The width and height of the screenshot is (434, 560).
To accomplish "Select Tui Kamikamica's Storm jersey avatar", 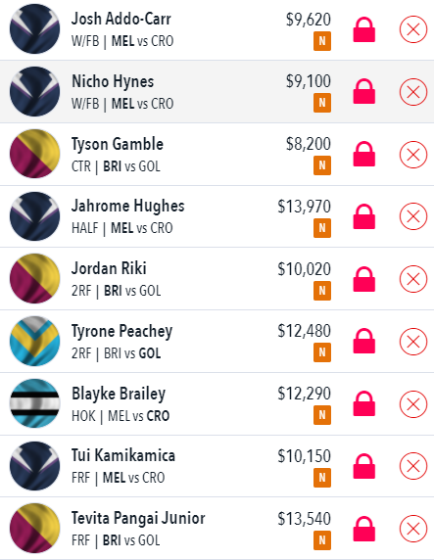I will [34, 466].
